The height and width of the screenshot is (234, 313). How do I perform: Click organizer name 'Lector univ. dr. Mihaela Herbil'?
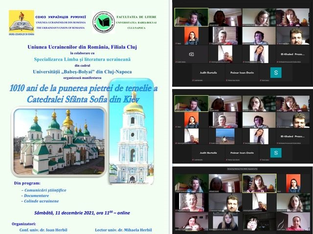tap(125, 229)
